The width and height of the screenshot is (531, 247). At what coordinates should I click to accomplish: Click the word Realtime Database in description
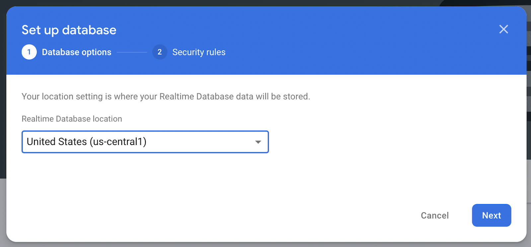196,97
